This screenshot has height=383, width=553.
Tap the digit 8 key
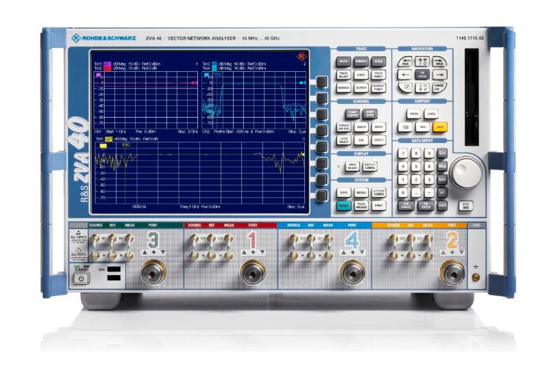coord(416,153)
